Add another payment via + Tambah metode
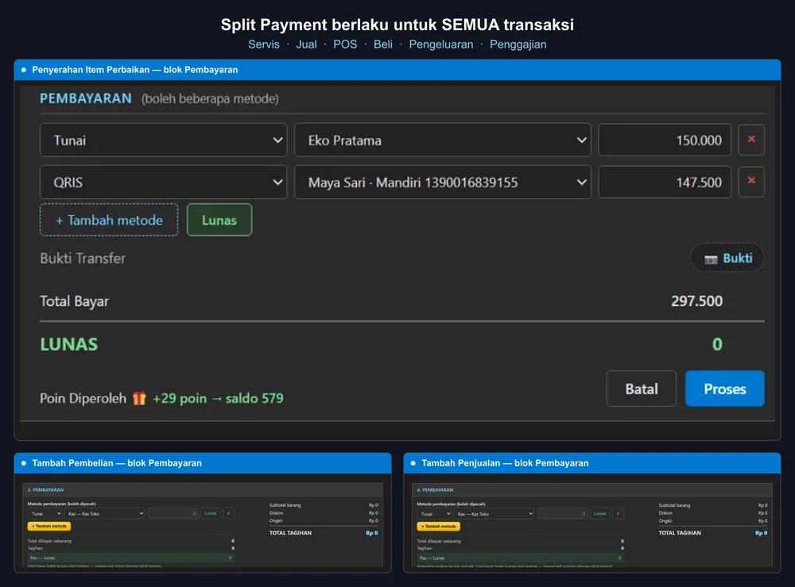Screen dimensions: 795x587 point(109,220)
